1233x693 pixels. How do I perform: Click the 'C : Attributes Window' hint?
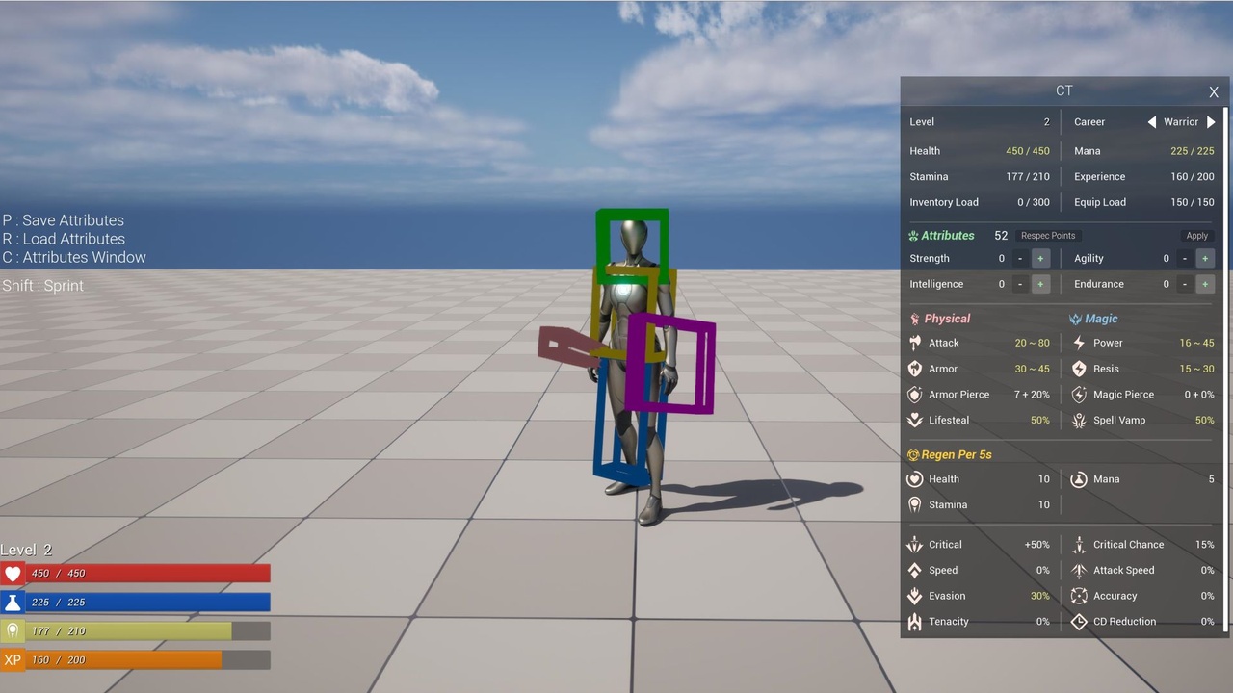point(74,258)
